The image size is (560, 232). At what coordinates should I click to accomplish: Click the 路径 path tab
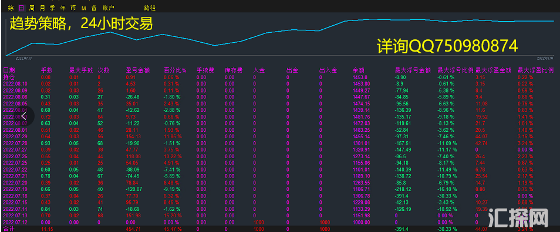click(x=150, y=8)
